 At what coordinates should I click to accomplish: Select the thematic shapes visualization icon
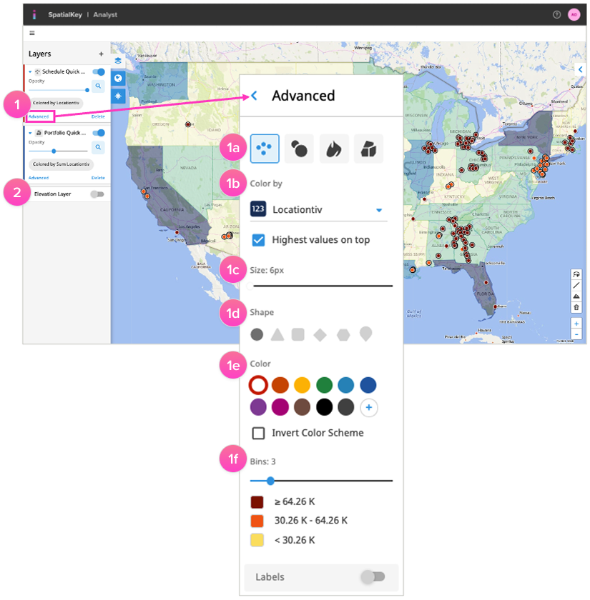pos(368,149)
